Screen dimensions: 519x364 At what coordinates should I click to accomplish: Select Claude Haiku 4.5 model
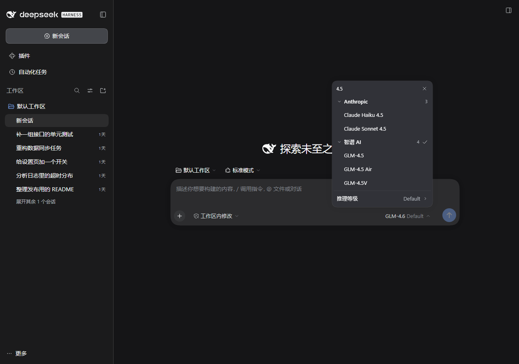(382, 115)
